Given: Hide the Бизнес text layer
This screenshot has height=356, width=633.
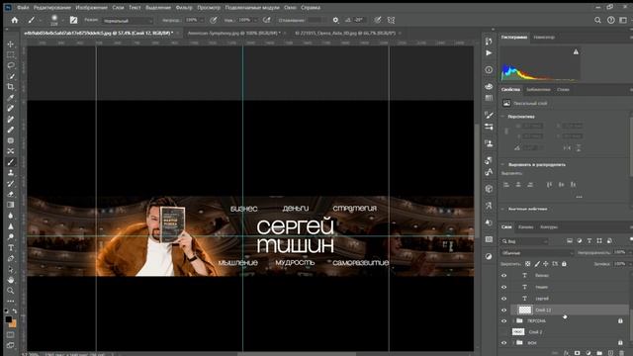Looking at the screenshot, I should click(503, 275).
